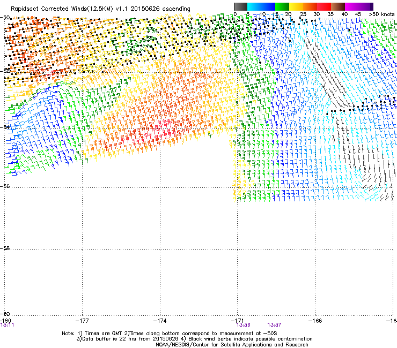Click the cyan-to-blue 5-15 knots legend gradient

(x=261, y=6)
